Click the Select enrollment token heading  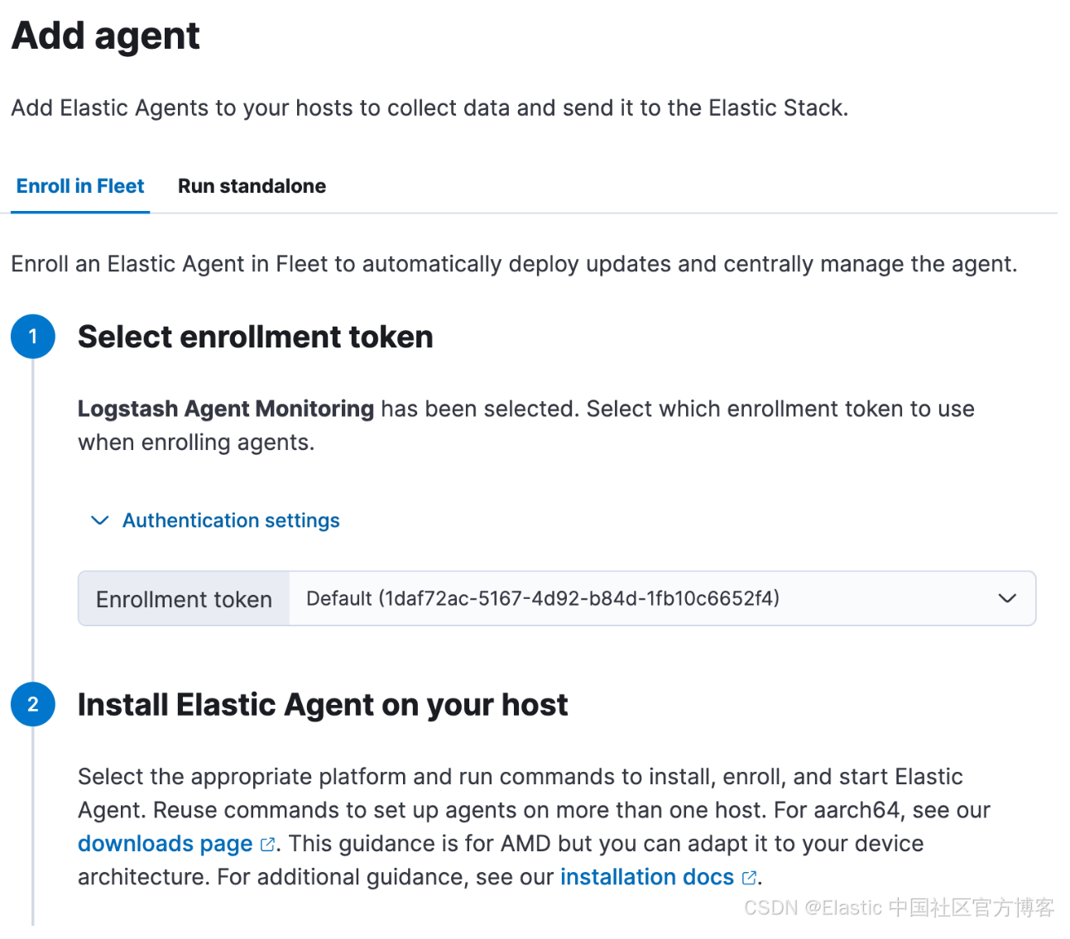[255, 337]
